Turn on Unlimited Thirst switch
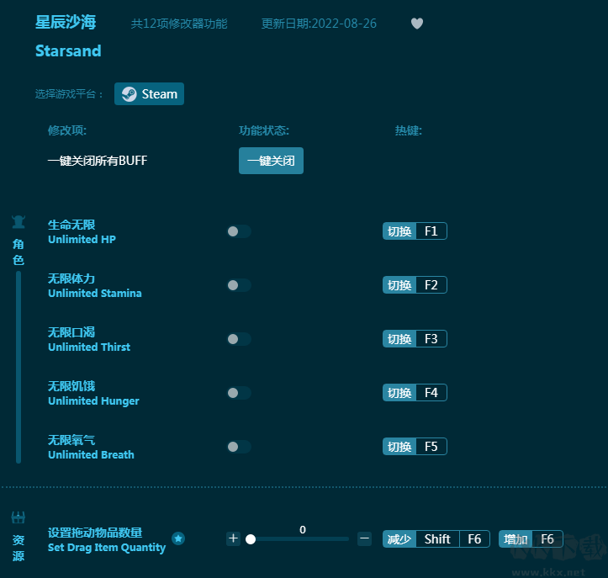 [x=239, y=339]
